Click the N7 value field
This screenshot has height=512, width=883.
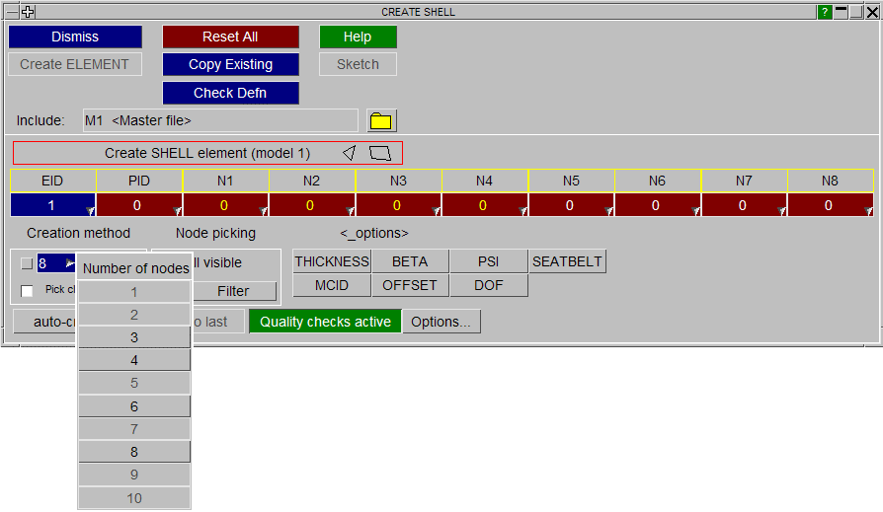(744, 205)
